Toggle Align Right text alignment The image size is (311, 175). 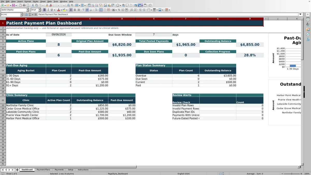[x=79, y=10]
